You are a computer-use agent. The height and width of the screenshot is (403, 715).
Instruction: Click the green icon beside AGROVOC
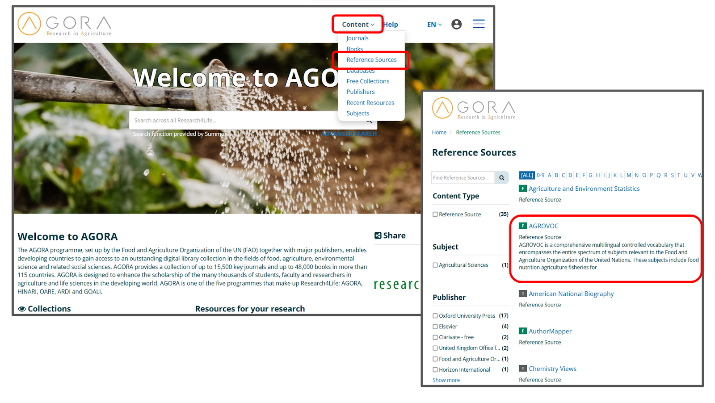click(523, 226)
